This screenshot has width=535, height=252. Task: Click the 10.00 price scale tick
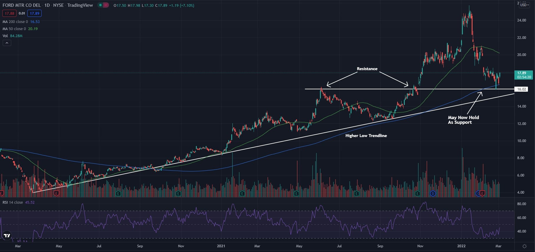[x=521, y=141]
